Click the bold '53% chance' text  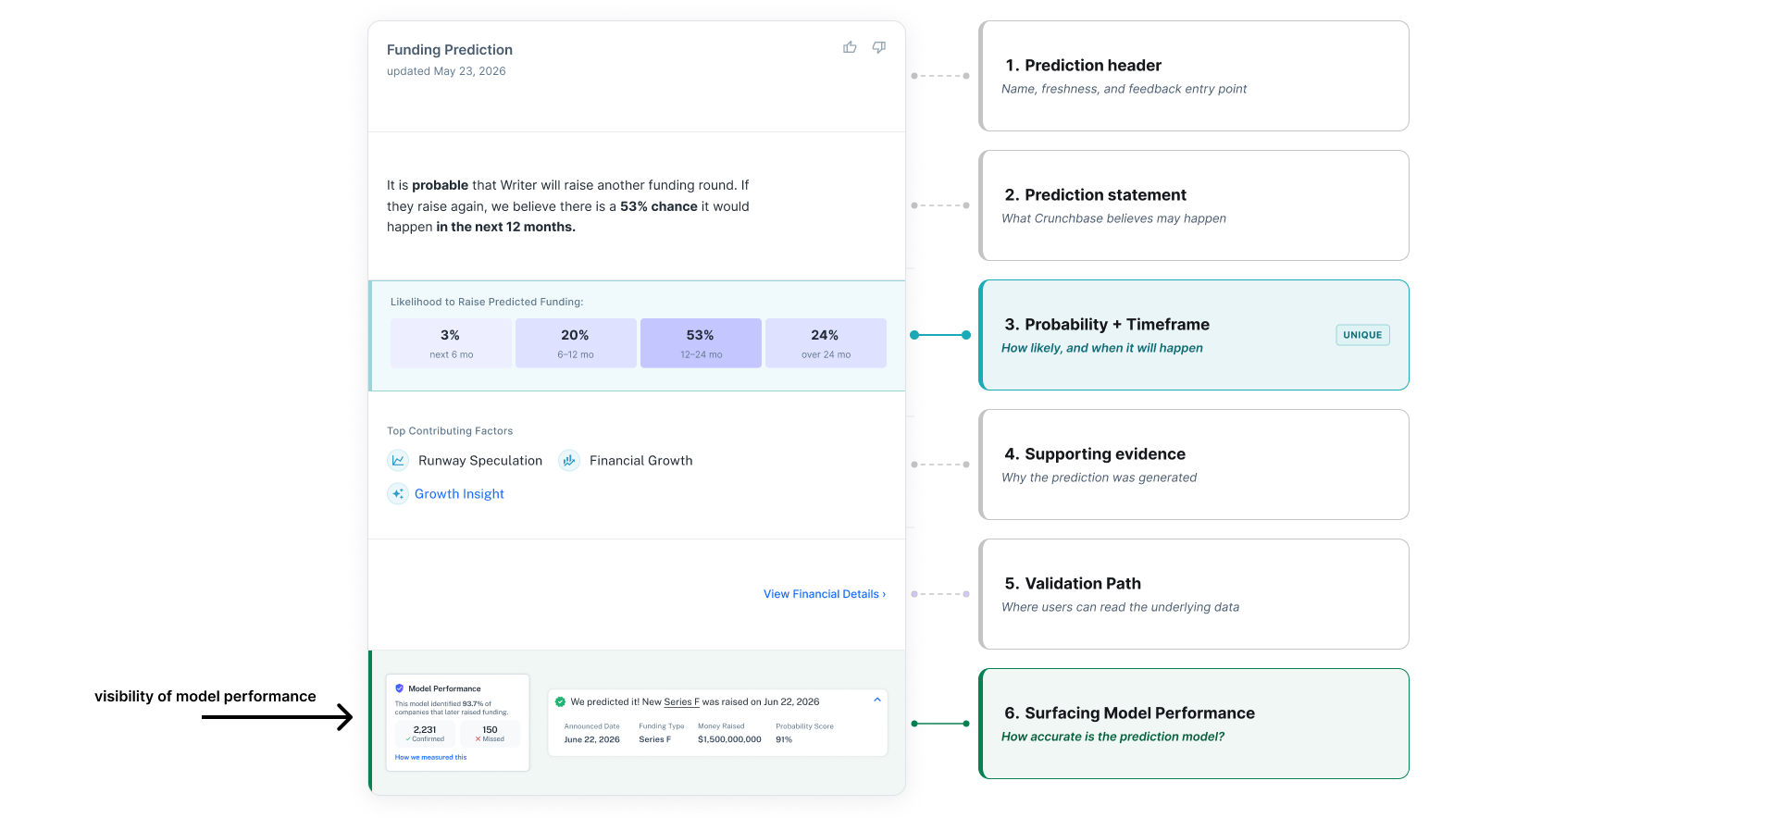click(659, 206)
